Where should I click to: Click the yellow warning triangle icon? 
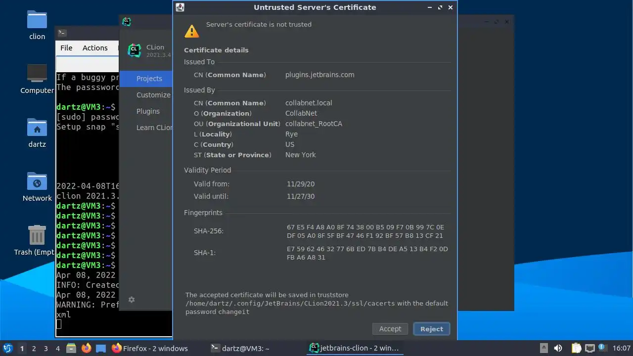coord(191,31)
